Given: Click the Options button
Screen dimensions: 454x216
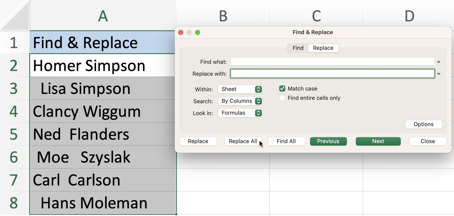Looking at the screenshot, I should click(424, 124).
